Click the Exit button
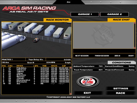 point(87,93)
